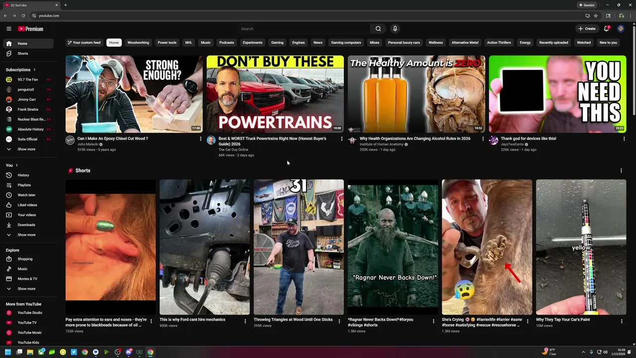
Task: Open the account avatar menu
Action: pos(621,29)
